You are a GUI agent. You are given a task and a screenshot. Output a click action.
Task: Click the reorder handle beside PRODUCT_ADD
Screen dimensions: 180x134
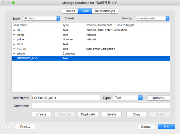pos(14,58)
